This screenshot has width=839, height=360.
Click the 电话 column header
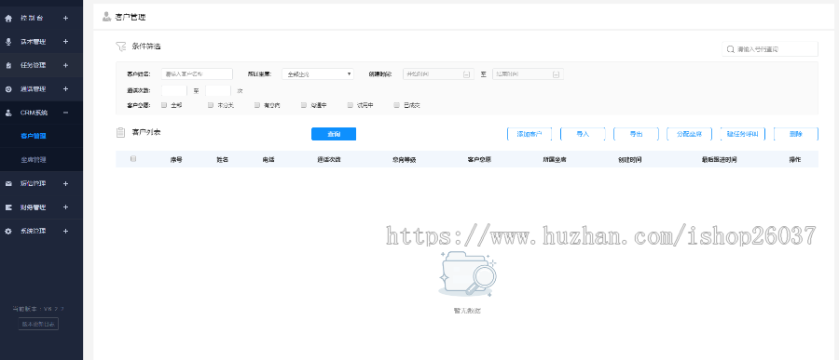tap(268, 160)
